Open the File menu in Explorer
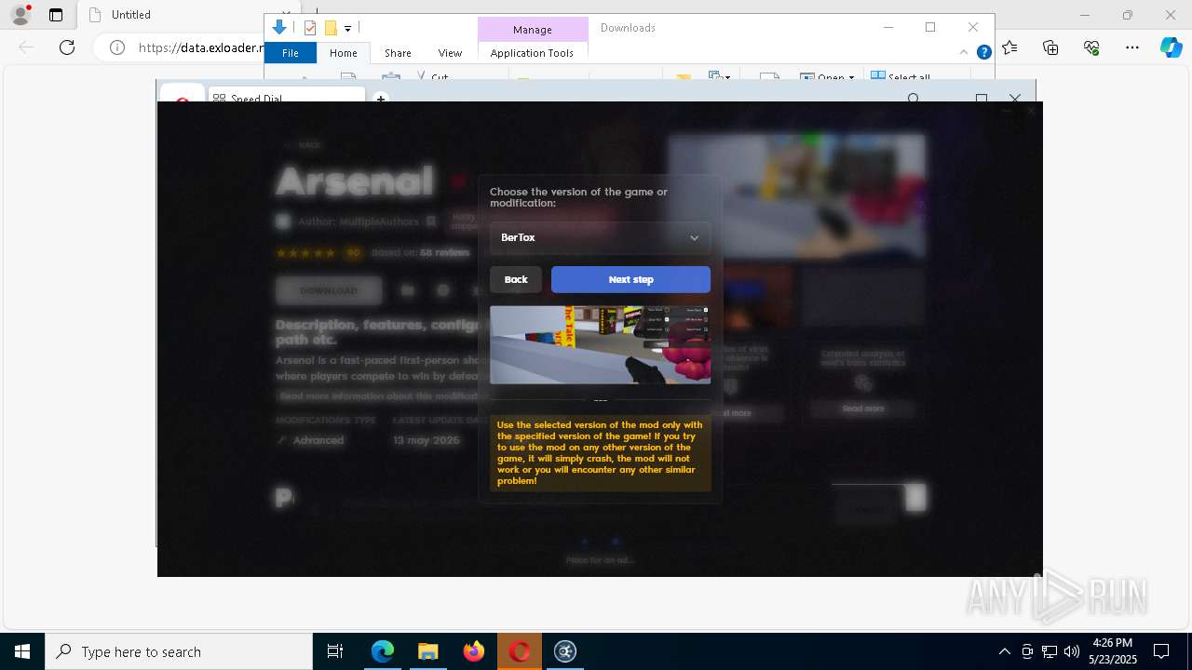The image size is (1192, 670). pyautogui.click(x=291, y=53)
